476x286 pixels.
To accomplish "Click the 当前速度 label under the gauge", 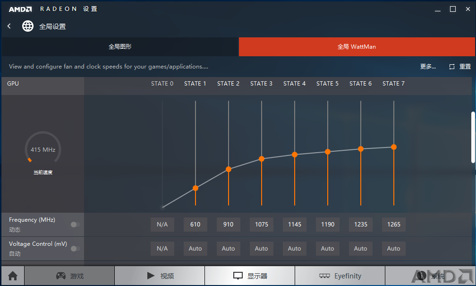I will point(43,173).
